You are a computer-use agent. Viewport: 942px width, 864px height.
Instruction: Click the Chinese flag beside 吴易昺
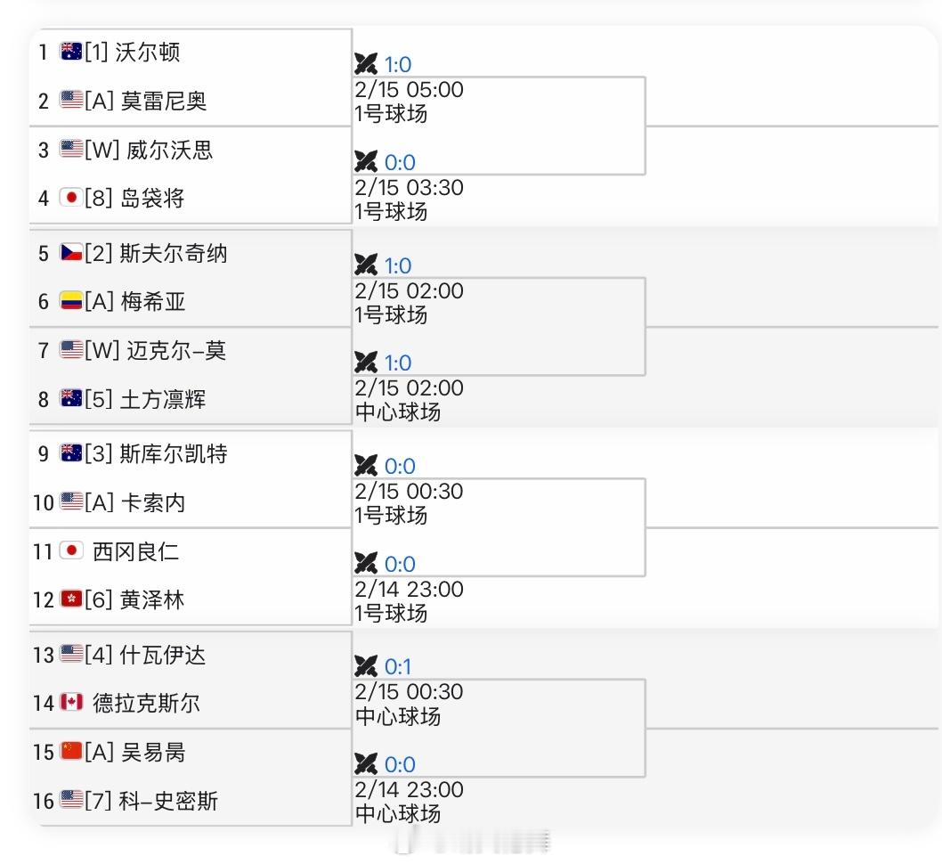pyautogui.click(x=71, y=752)
